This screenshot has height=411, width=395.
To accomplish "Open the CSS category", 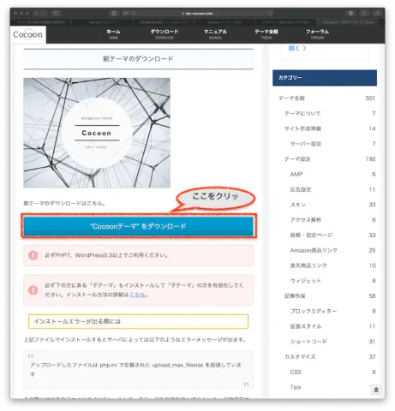I will coord(296,372).
